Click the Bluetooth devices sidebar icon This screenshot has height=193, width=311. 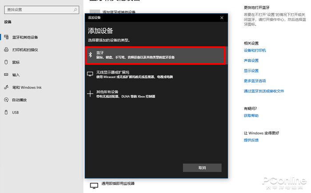6,37
